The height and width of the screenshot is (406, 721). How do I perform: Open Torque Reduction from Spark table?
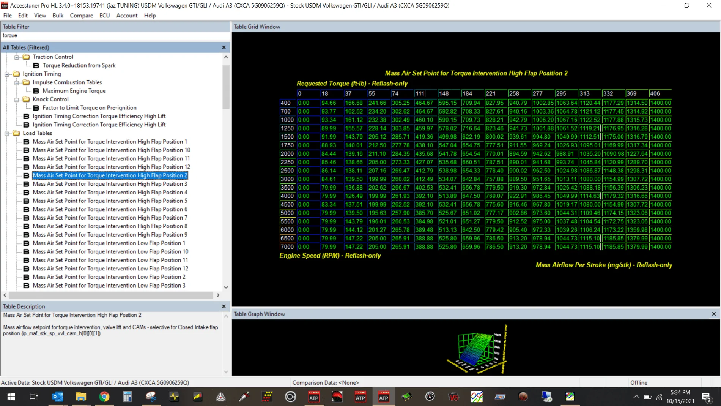(x=79, y=65)
